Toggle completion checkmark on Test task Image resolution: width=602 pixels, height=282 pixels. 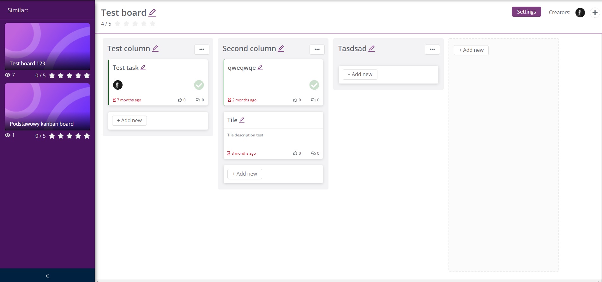point(199,85)
